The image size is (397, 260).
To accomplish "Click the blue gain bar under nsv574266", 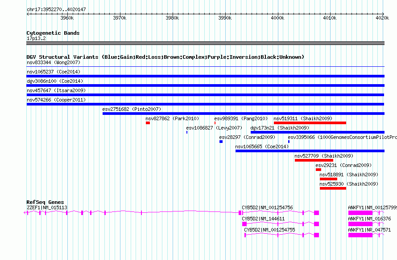I will coord(205,104).
